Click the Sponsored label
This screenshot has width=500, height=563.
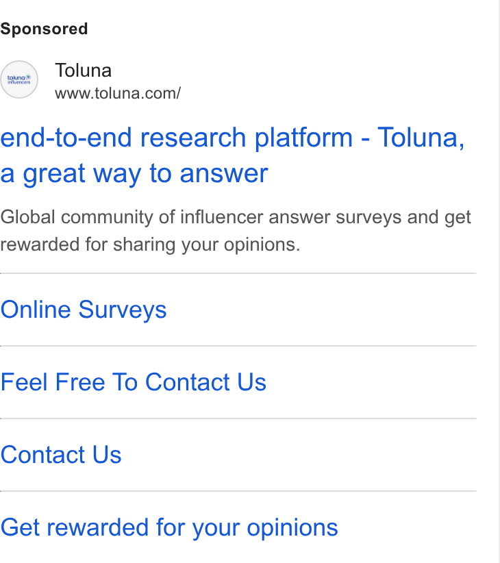coord(44,29)
